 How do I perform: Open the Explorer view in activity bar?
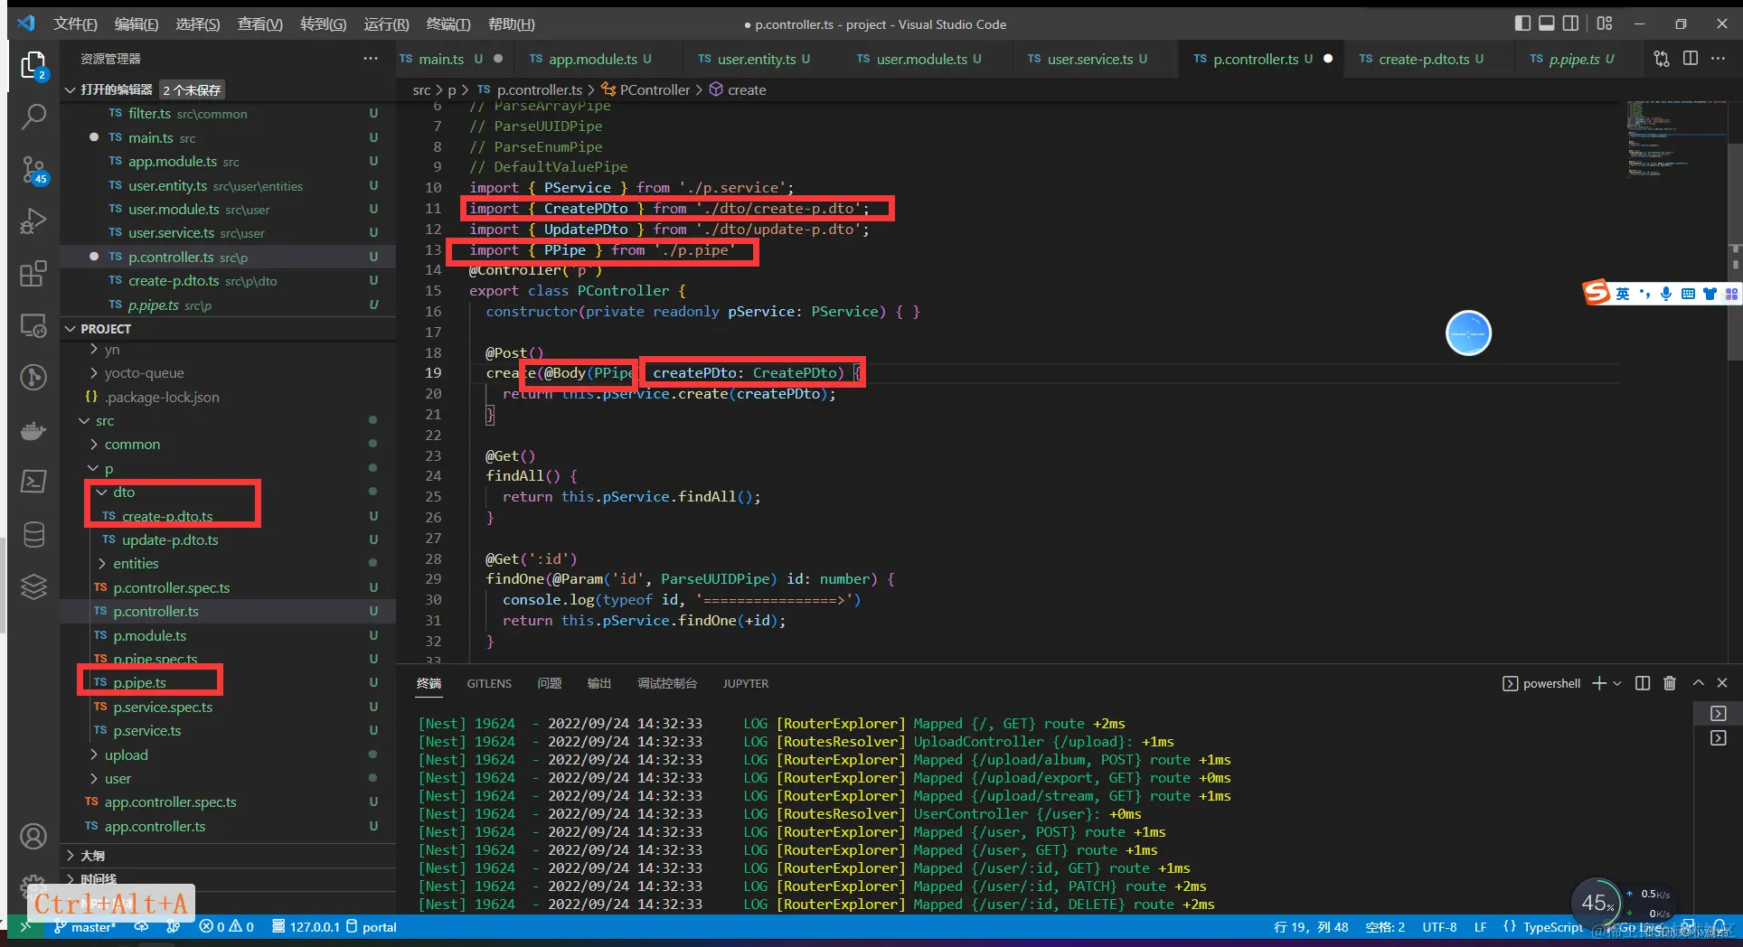click(x=33, y=65)
